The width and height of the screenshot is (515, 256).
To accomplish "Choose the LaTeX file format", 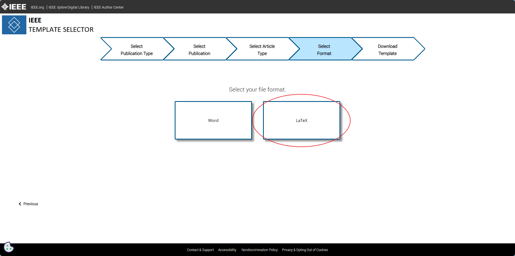I will point(302,120).
